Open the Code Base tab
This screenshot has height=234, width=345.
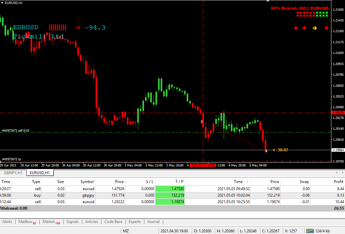(x=113, y=222)
